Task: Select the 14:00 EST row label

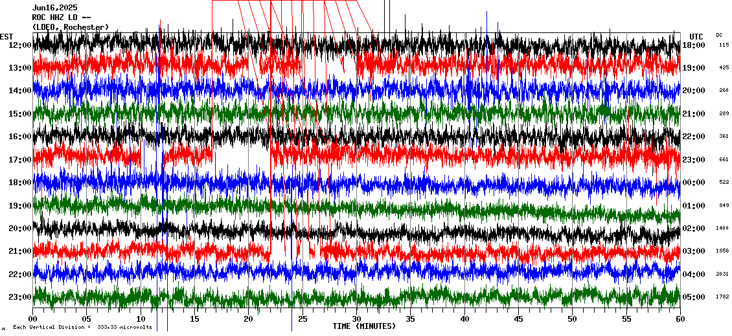Action: tap(19, 91)
